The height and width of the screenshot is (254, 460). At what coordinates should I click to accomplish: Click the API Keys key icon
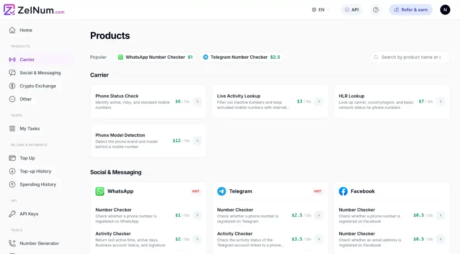(12, 214)
